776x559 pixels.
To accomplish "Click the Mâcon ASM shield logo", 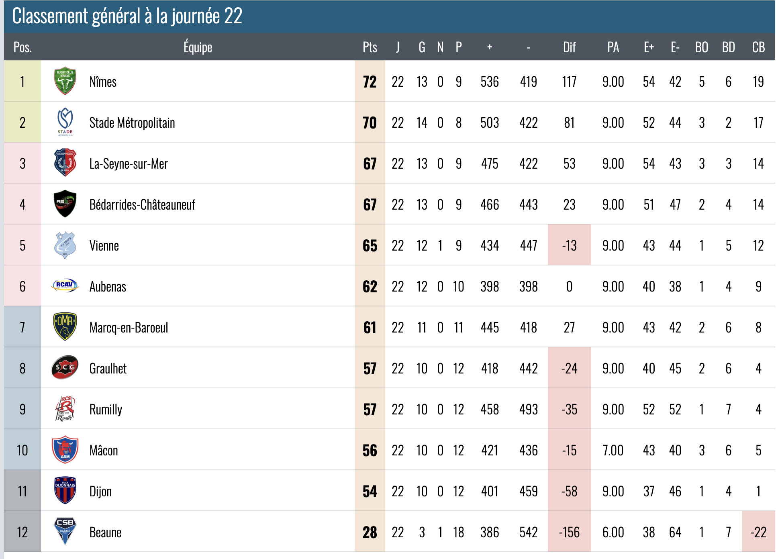I will (x=65, y=450).
